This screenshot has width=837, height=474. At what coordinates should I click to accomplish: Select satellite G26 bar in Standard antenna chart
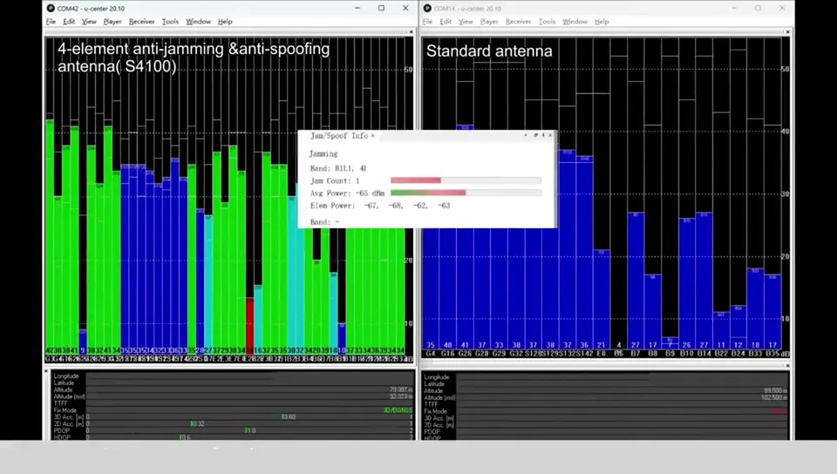pyautogui.click(x=465, y=237)
